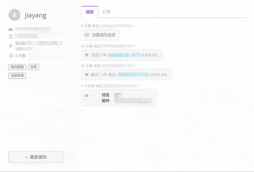Click the cart icon in the 购买 1 件 商品 entry
This screenshot has height=172, width=254.
coord(86,75)
